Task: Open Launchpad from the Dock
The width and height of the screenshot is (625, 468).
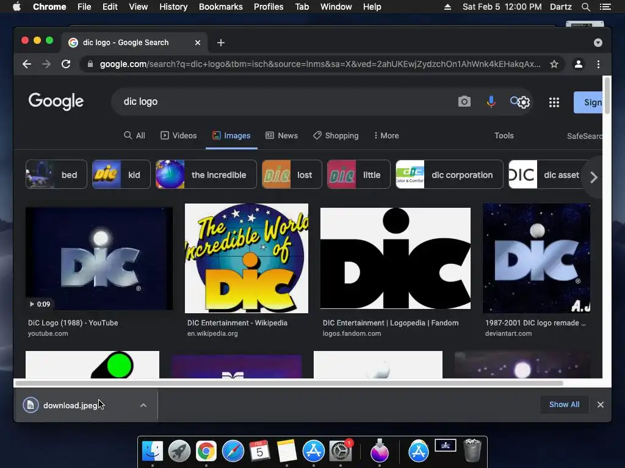Action: tap(179, 451)
